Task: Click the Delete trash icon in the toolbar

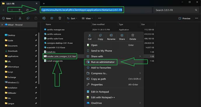Action: point(60,18)
